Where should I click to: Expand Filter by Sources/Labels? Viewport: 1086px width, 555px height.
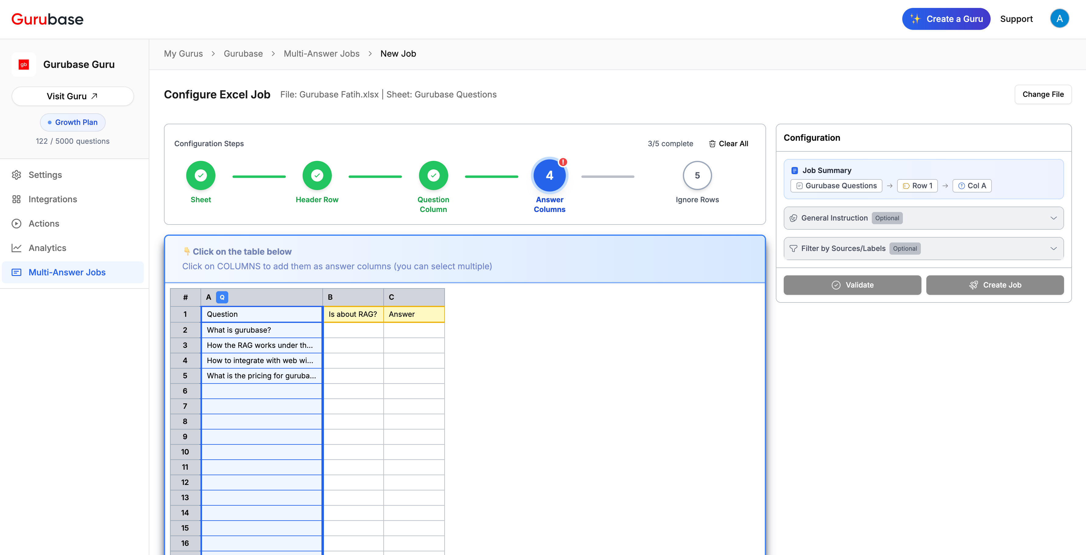click(924, 248)
